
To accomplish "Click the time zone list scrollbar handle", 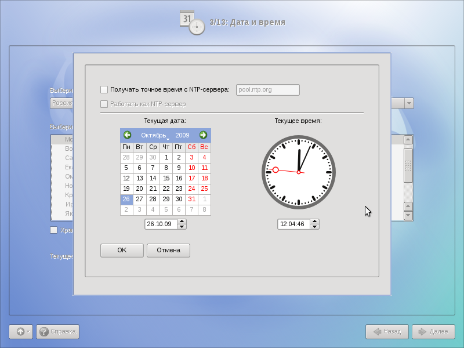I will click(408, 165).
